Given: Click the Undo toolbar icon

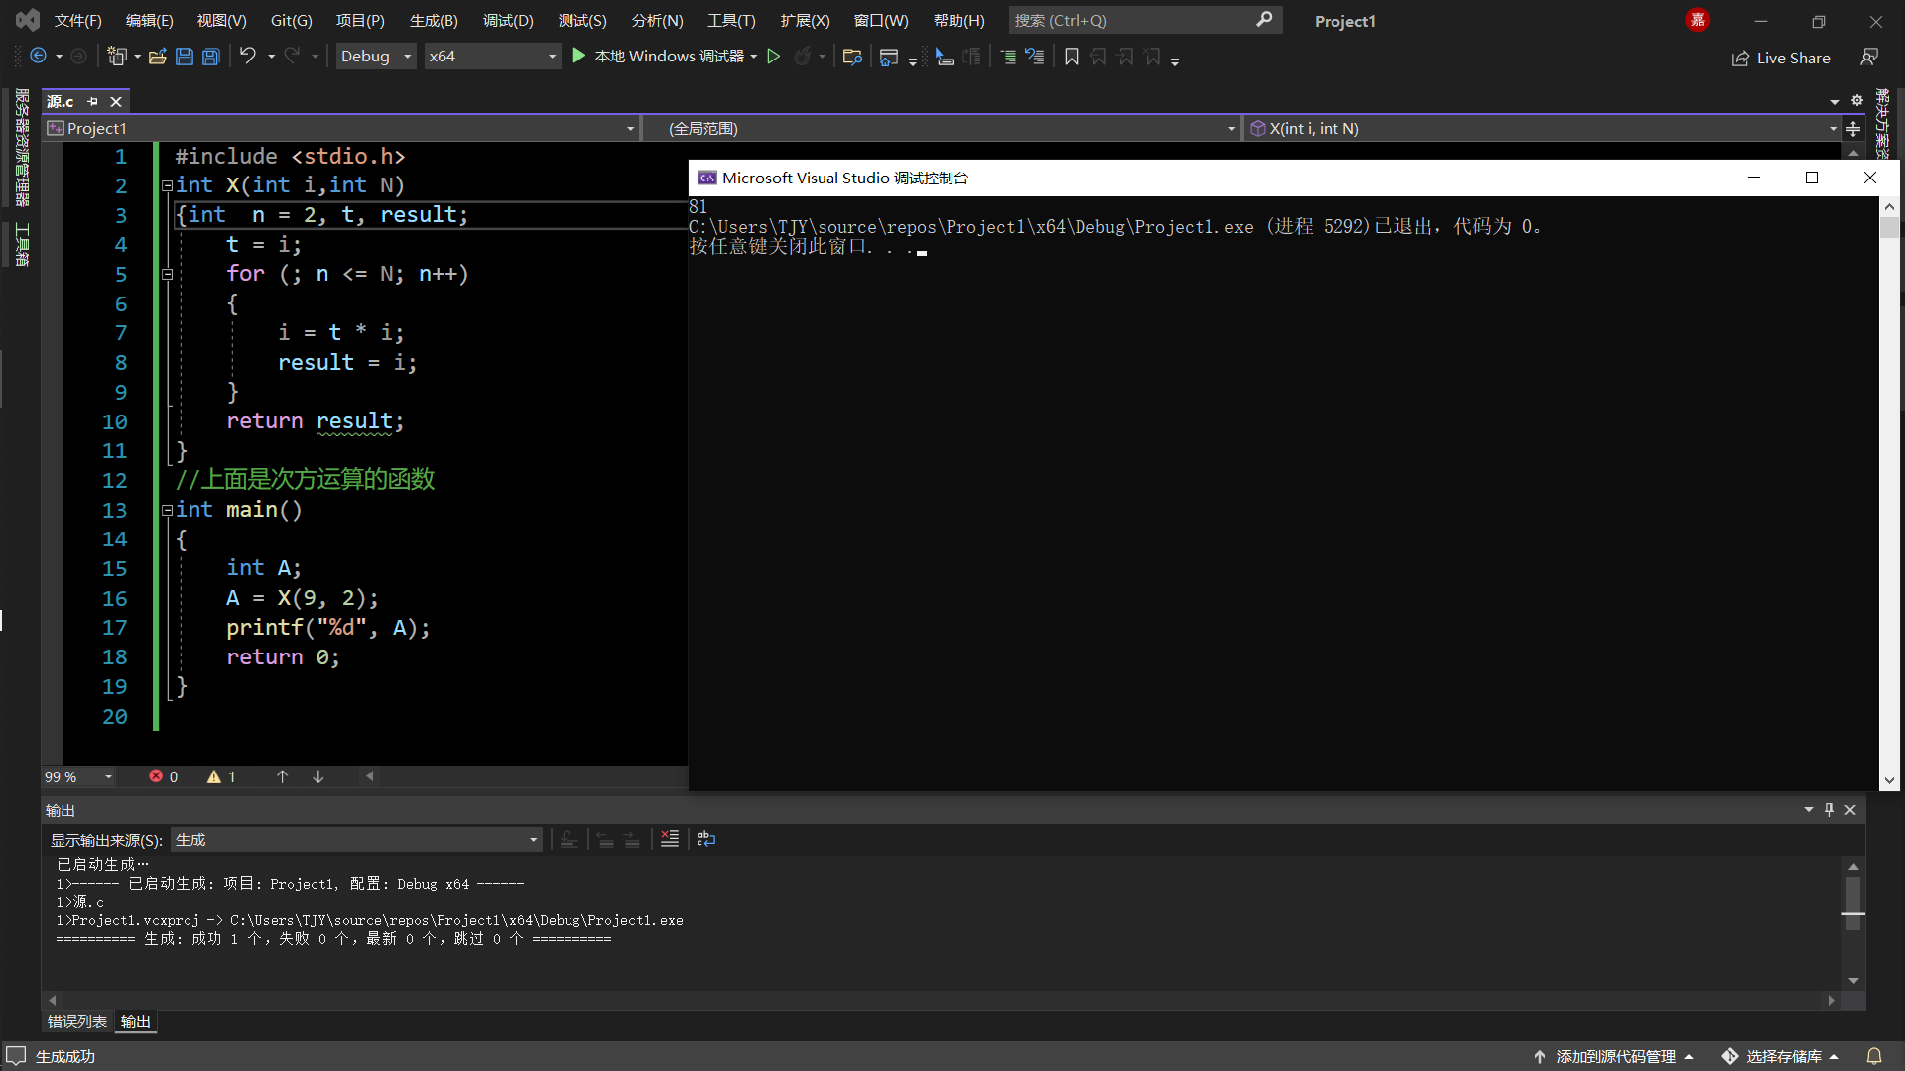Looking at the screenshot, I should (247, 57).
